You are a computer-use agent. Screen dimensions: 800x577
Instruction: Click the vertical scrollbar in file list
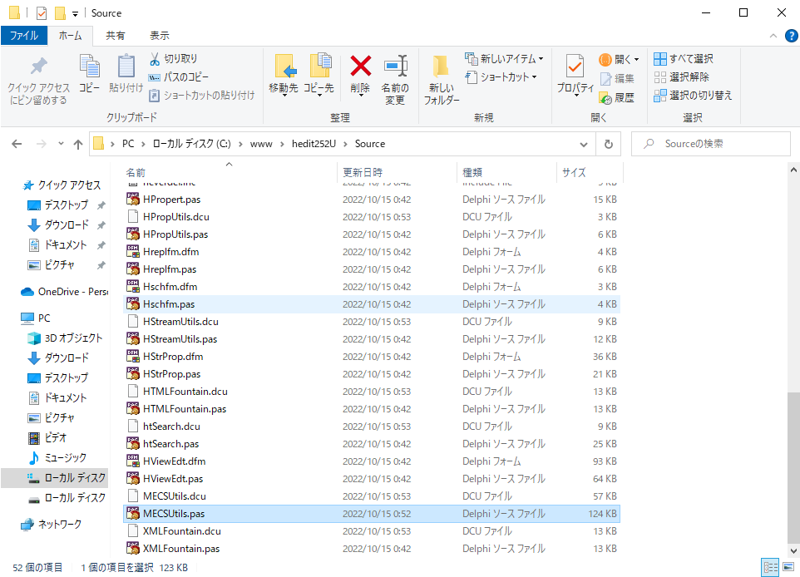[x=793, y=466]
